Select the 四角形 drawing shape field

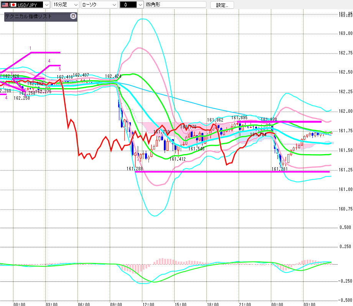point(176,5)
